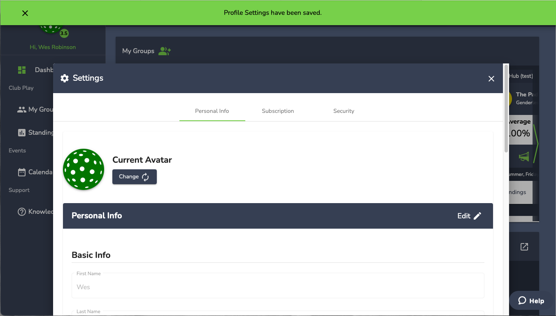Screen dimensions: 556x316
Task: Switch to the Personal Info tab
Action: 212,111
